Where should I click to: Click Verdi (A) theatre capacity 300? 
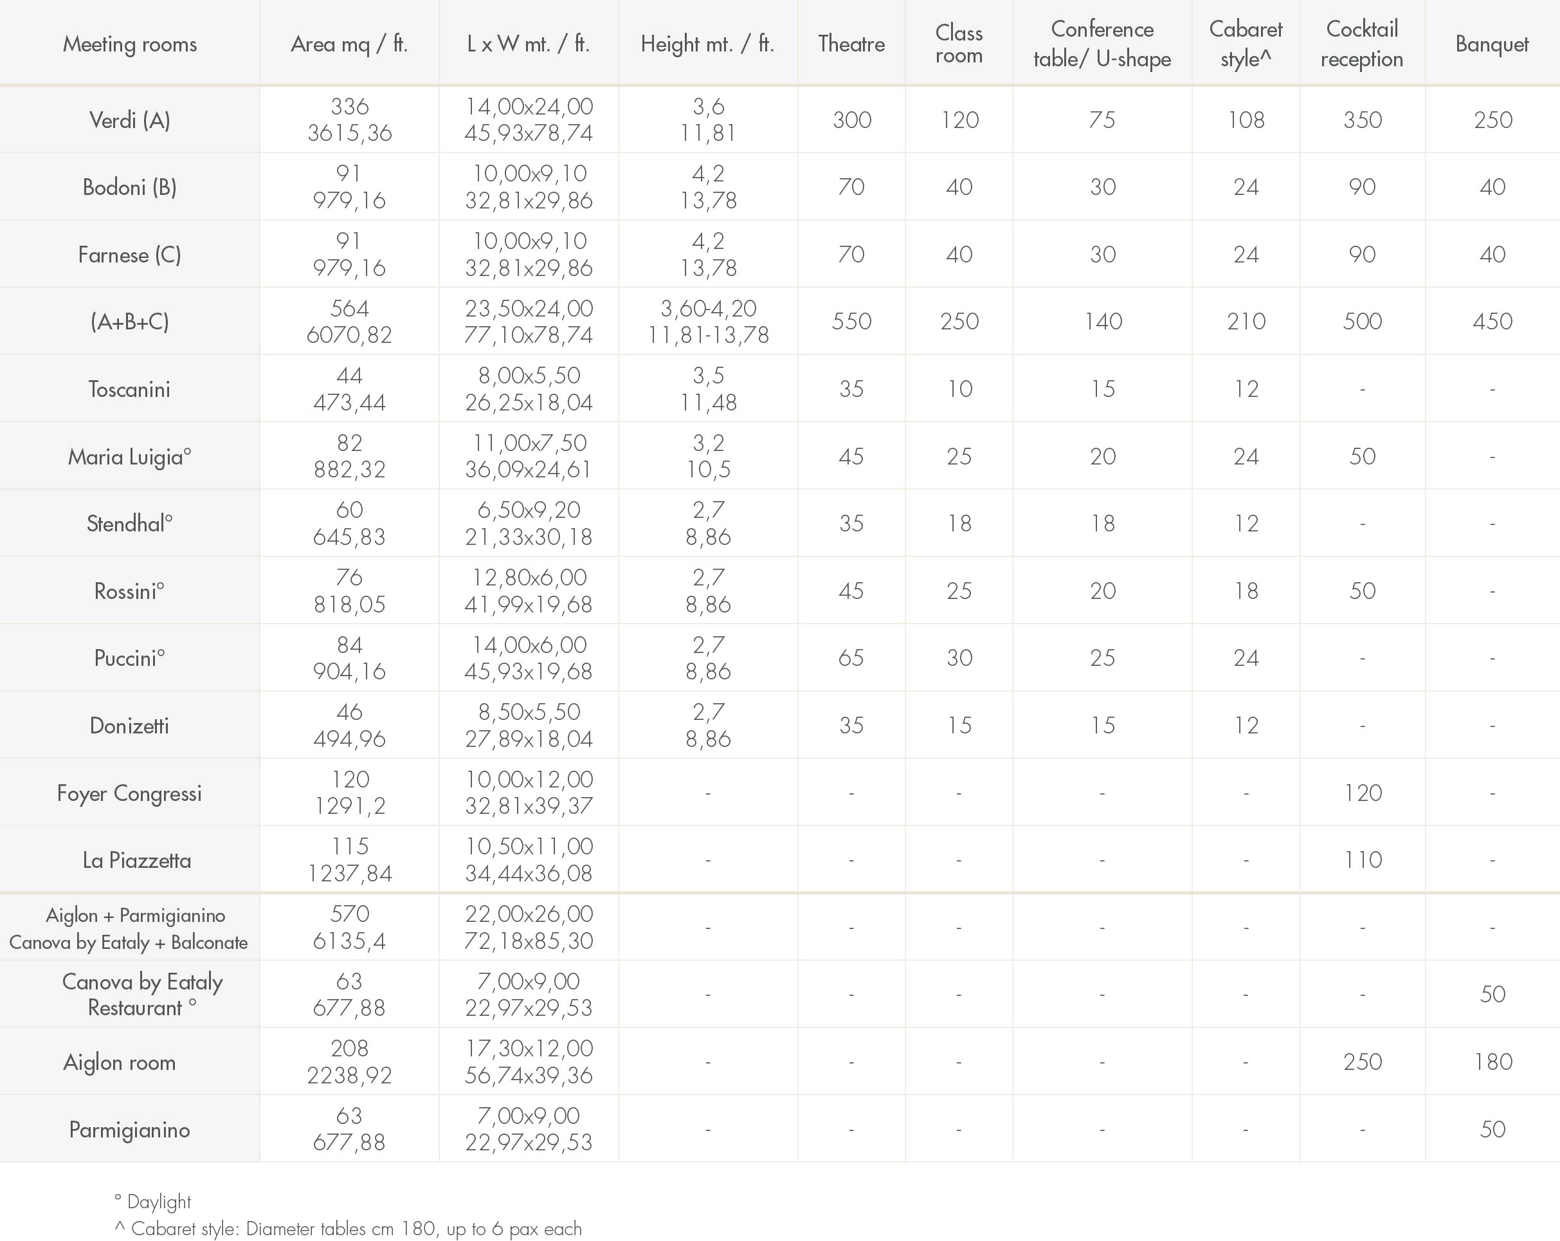[851, 120]
